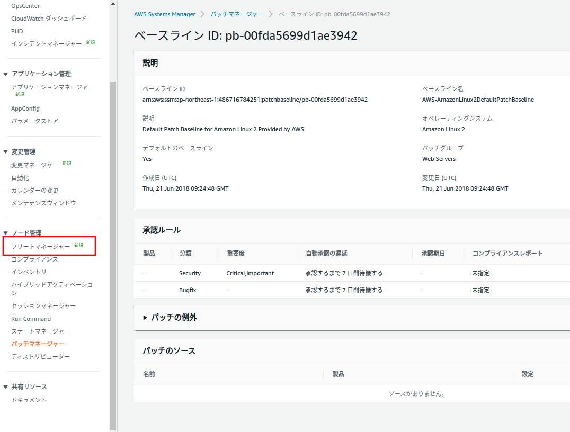
Task: Open ドキュメント sidebar item
Action: [29, 400]
